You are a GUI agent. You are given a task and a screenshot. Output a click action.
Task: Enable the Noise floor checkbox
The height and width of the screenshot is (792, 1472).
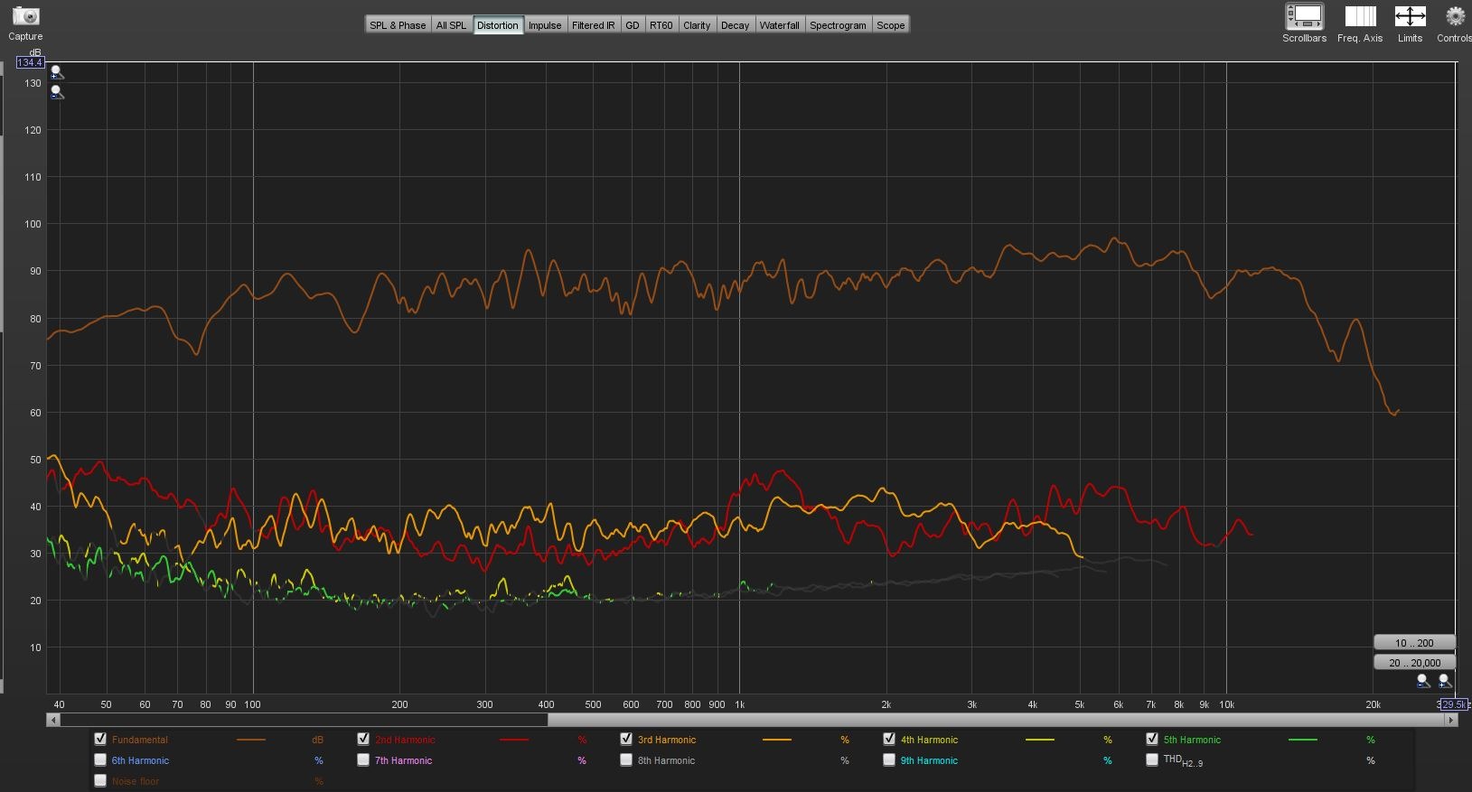pyautogui.click(x=100, y=780)
